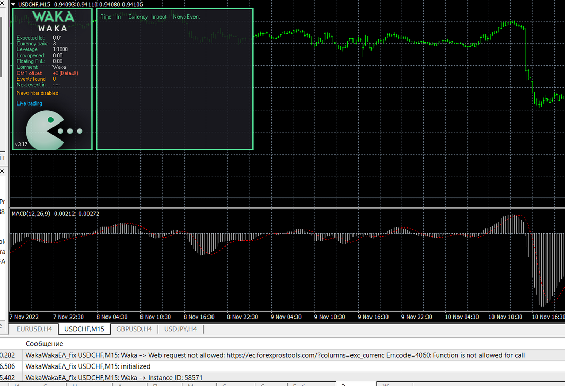Click the green WAKA logo
Image resolution: width=565 pixels, height=386 pixels.
point(53,16)
